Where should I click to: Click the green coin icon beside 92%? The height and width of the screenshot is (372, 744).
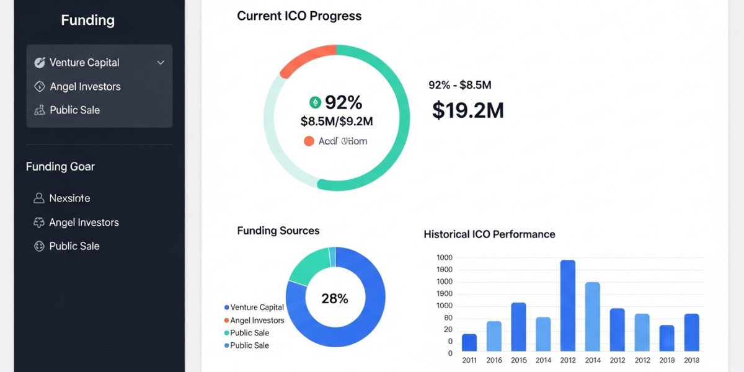pos(315,102)
